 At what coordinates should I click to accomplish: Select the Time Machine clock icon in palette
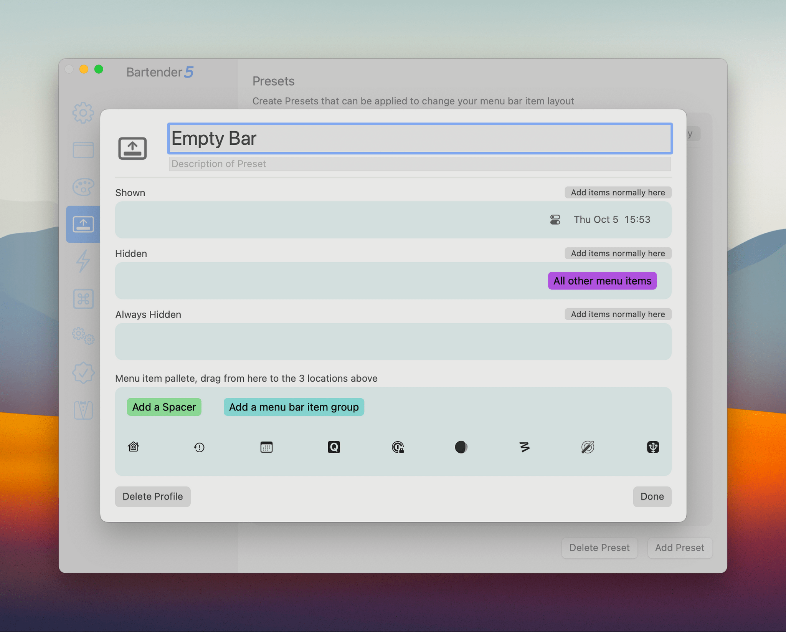199,447
